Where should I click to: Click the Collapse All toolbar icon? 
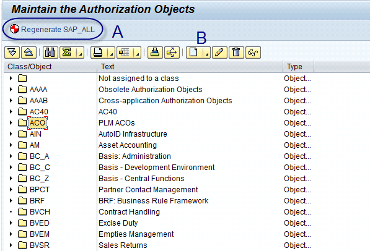pos(29,53)
